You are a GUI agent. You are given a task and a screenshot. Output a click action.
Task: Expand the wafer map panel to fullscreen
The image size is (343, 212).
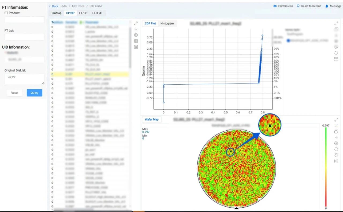point(336,120)
